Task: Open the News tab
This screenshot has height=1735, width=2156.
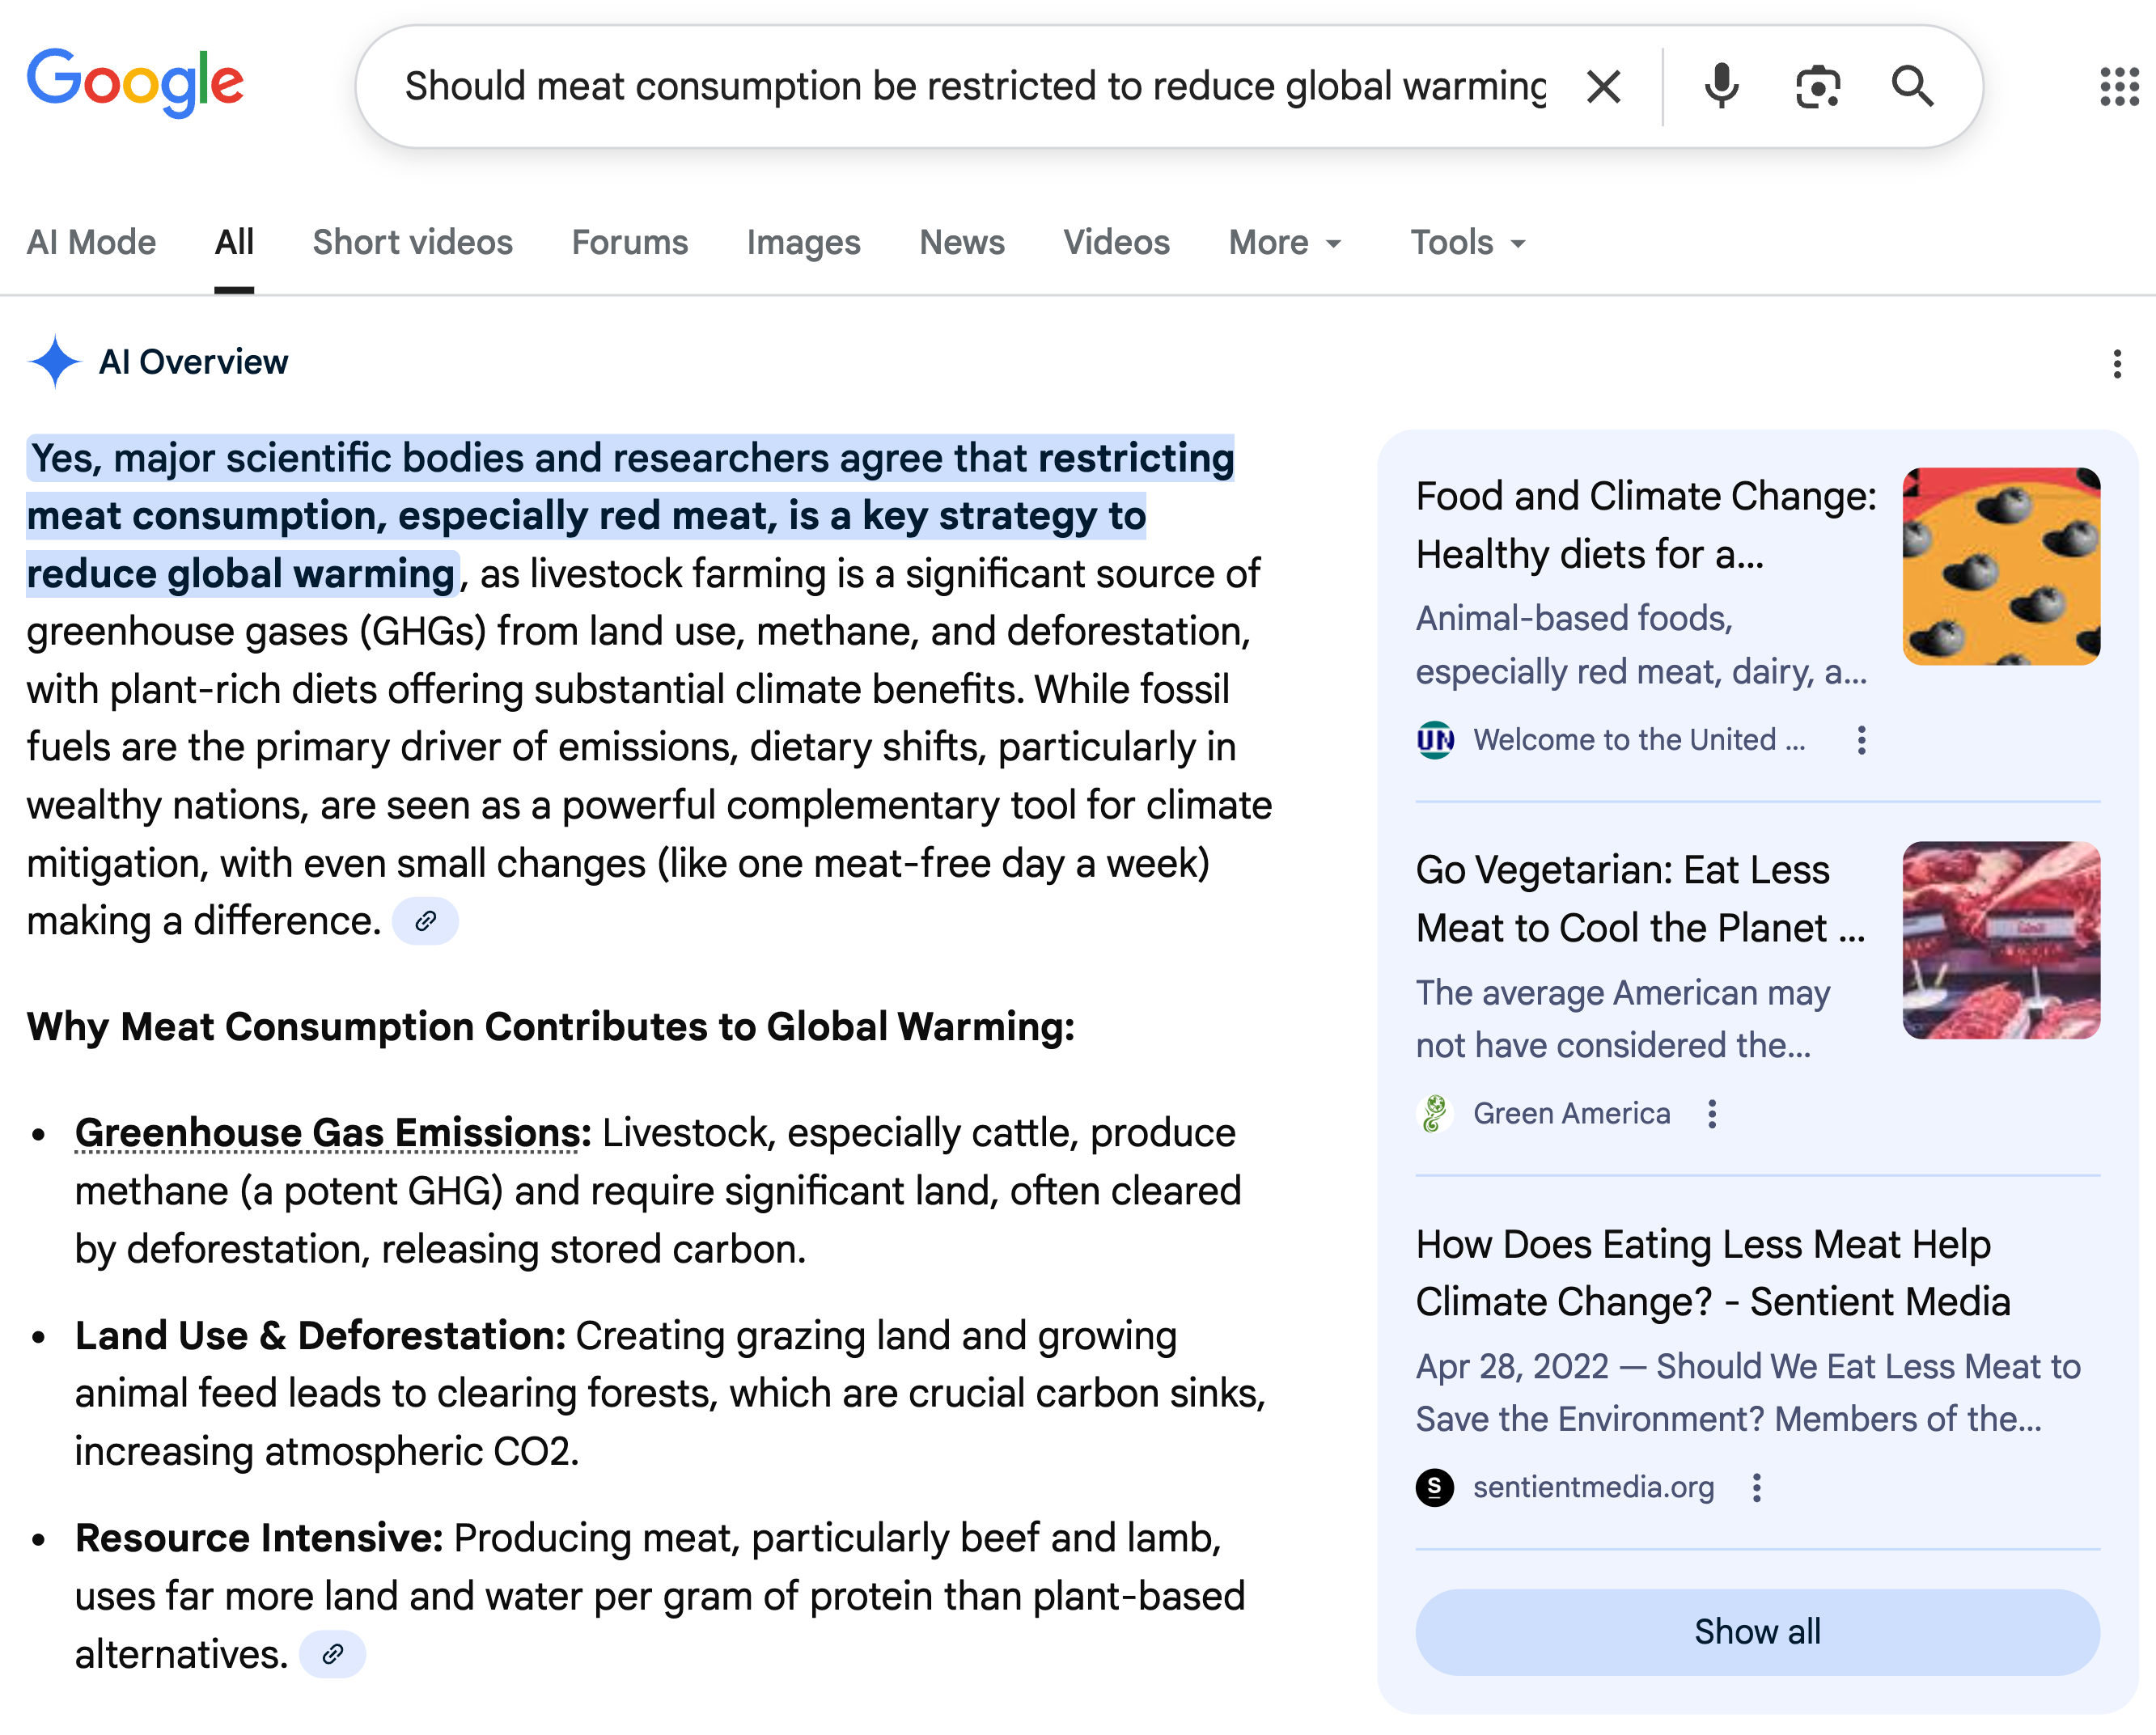Action: tap(962, 243)
